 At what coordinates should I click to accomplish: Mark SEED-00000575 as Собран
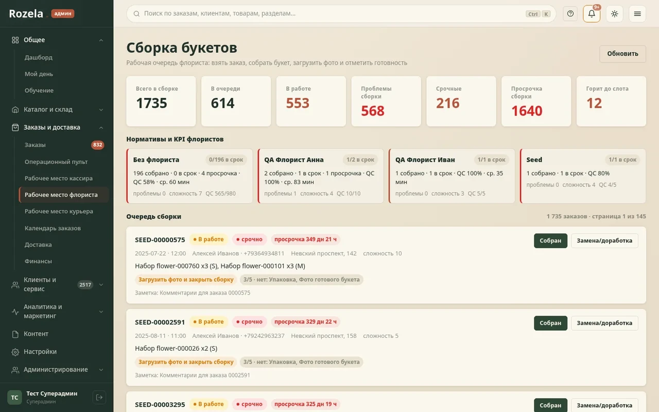550,241
